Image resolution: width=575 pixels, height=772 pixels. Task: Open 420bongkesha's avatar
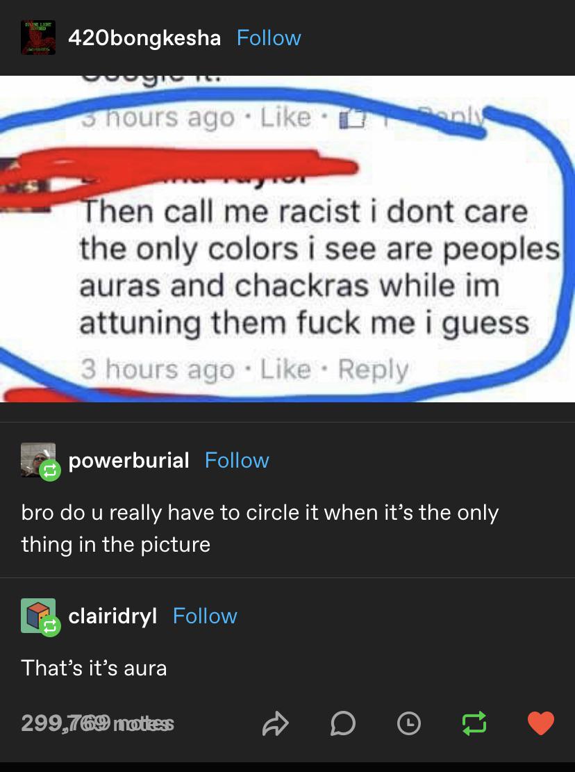tap(38, 38)
